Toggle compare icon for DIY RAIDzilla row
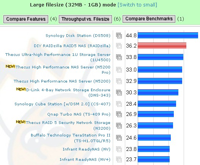200x165 pixels. pyautogui.click(x=119, y=46)
